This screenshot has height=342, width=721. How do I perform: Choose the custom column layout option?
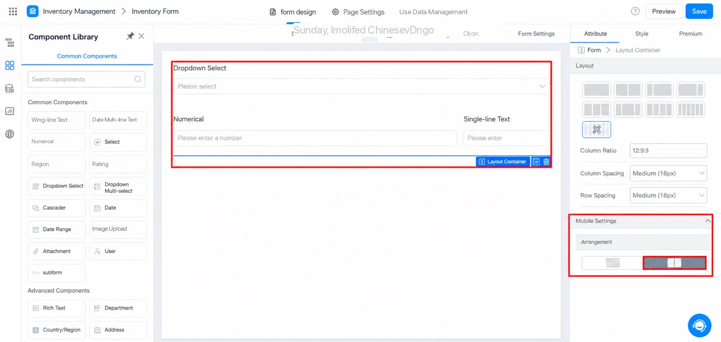tap(597, 129)
